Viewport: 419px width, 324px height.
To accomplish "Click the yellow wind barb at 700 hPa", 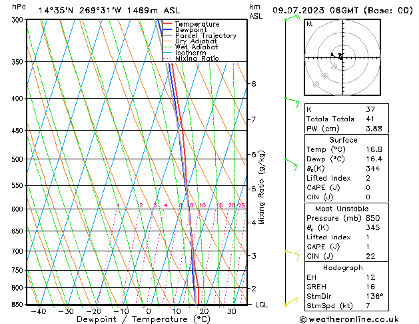I will tap(291, 252).
